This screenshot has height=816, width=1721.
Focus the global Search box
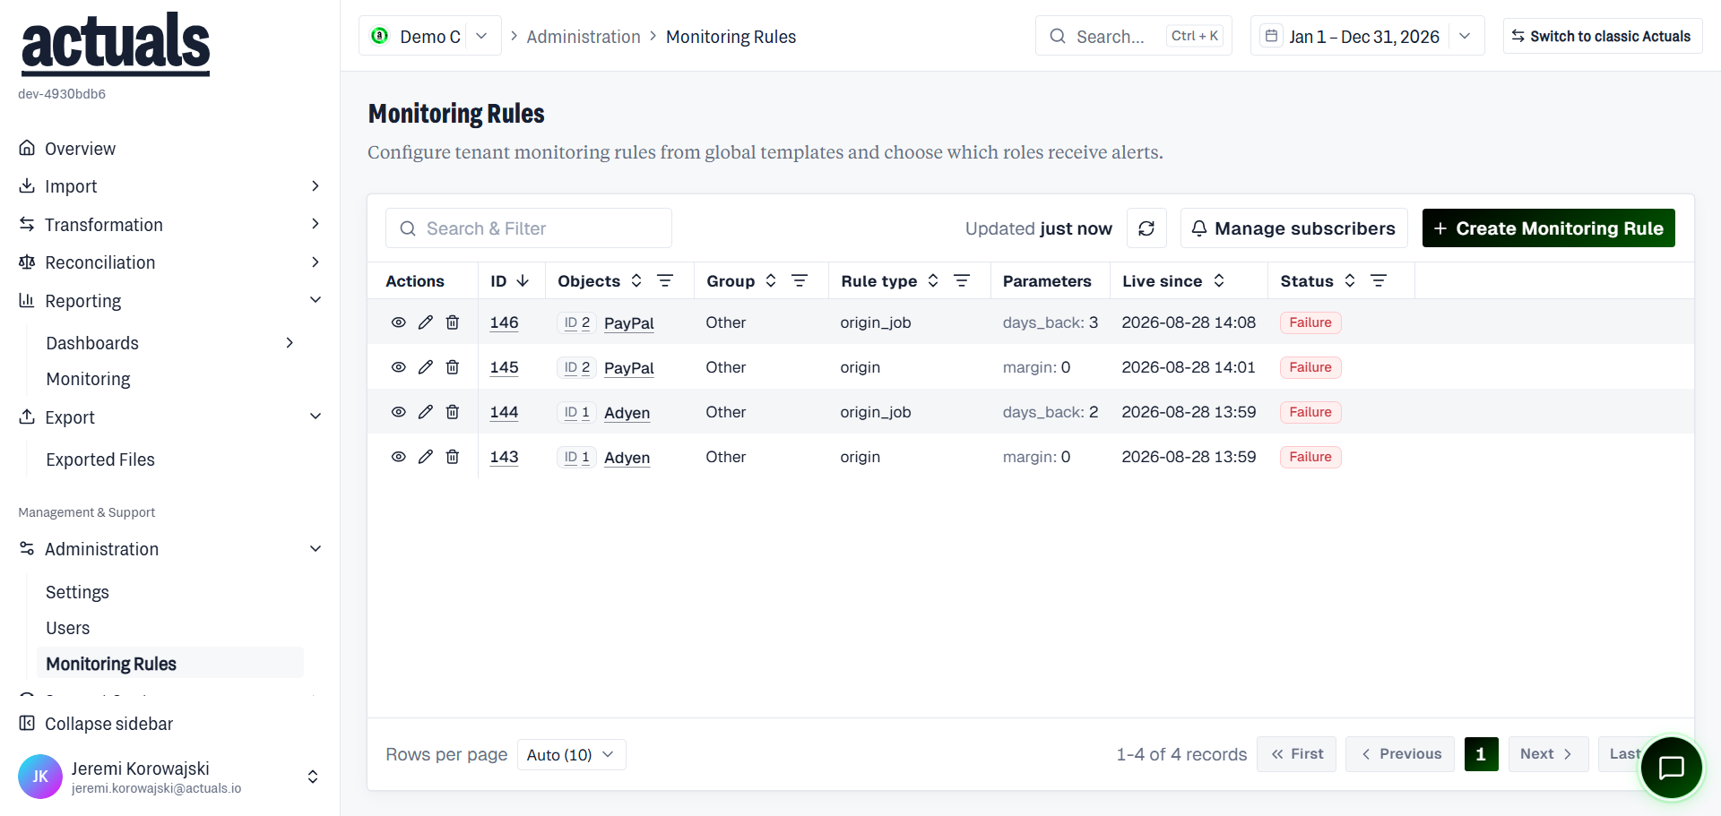(x=1133, y=36)
